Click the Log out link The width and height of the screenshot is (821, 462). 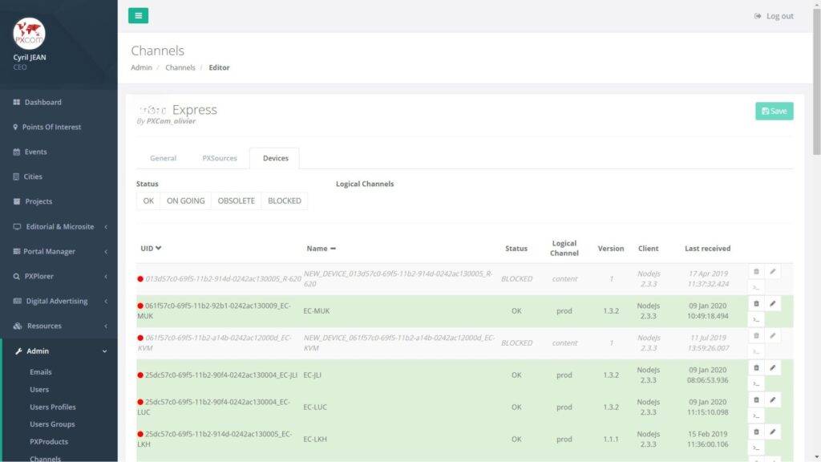click(x=774, y=16)
